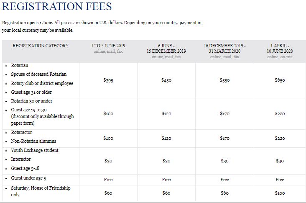Viewport: 306px width, 203px height.
Task: Select the Interactor category
Action: 21,159
